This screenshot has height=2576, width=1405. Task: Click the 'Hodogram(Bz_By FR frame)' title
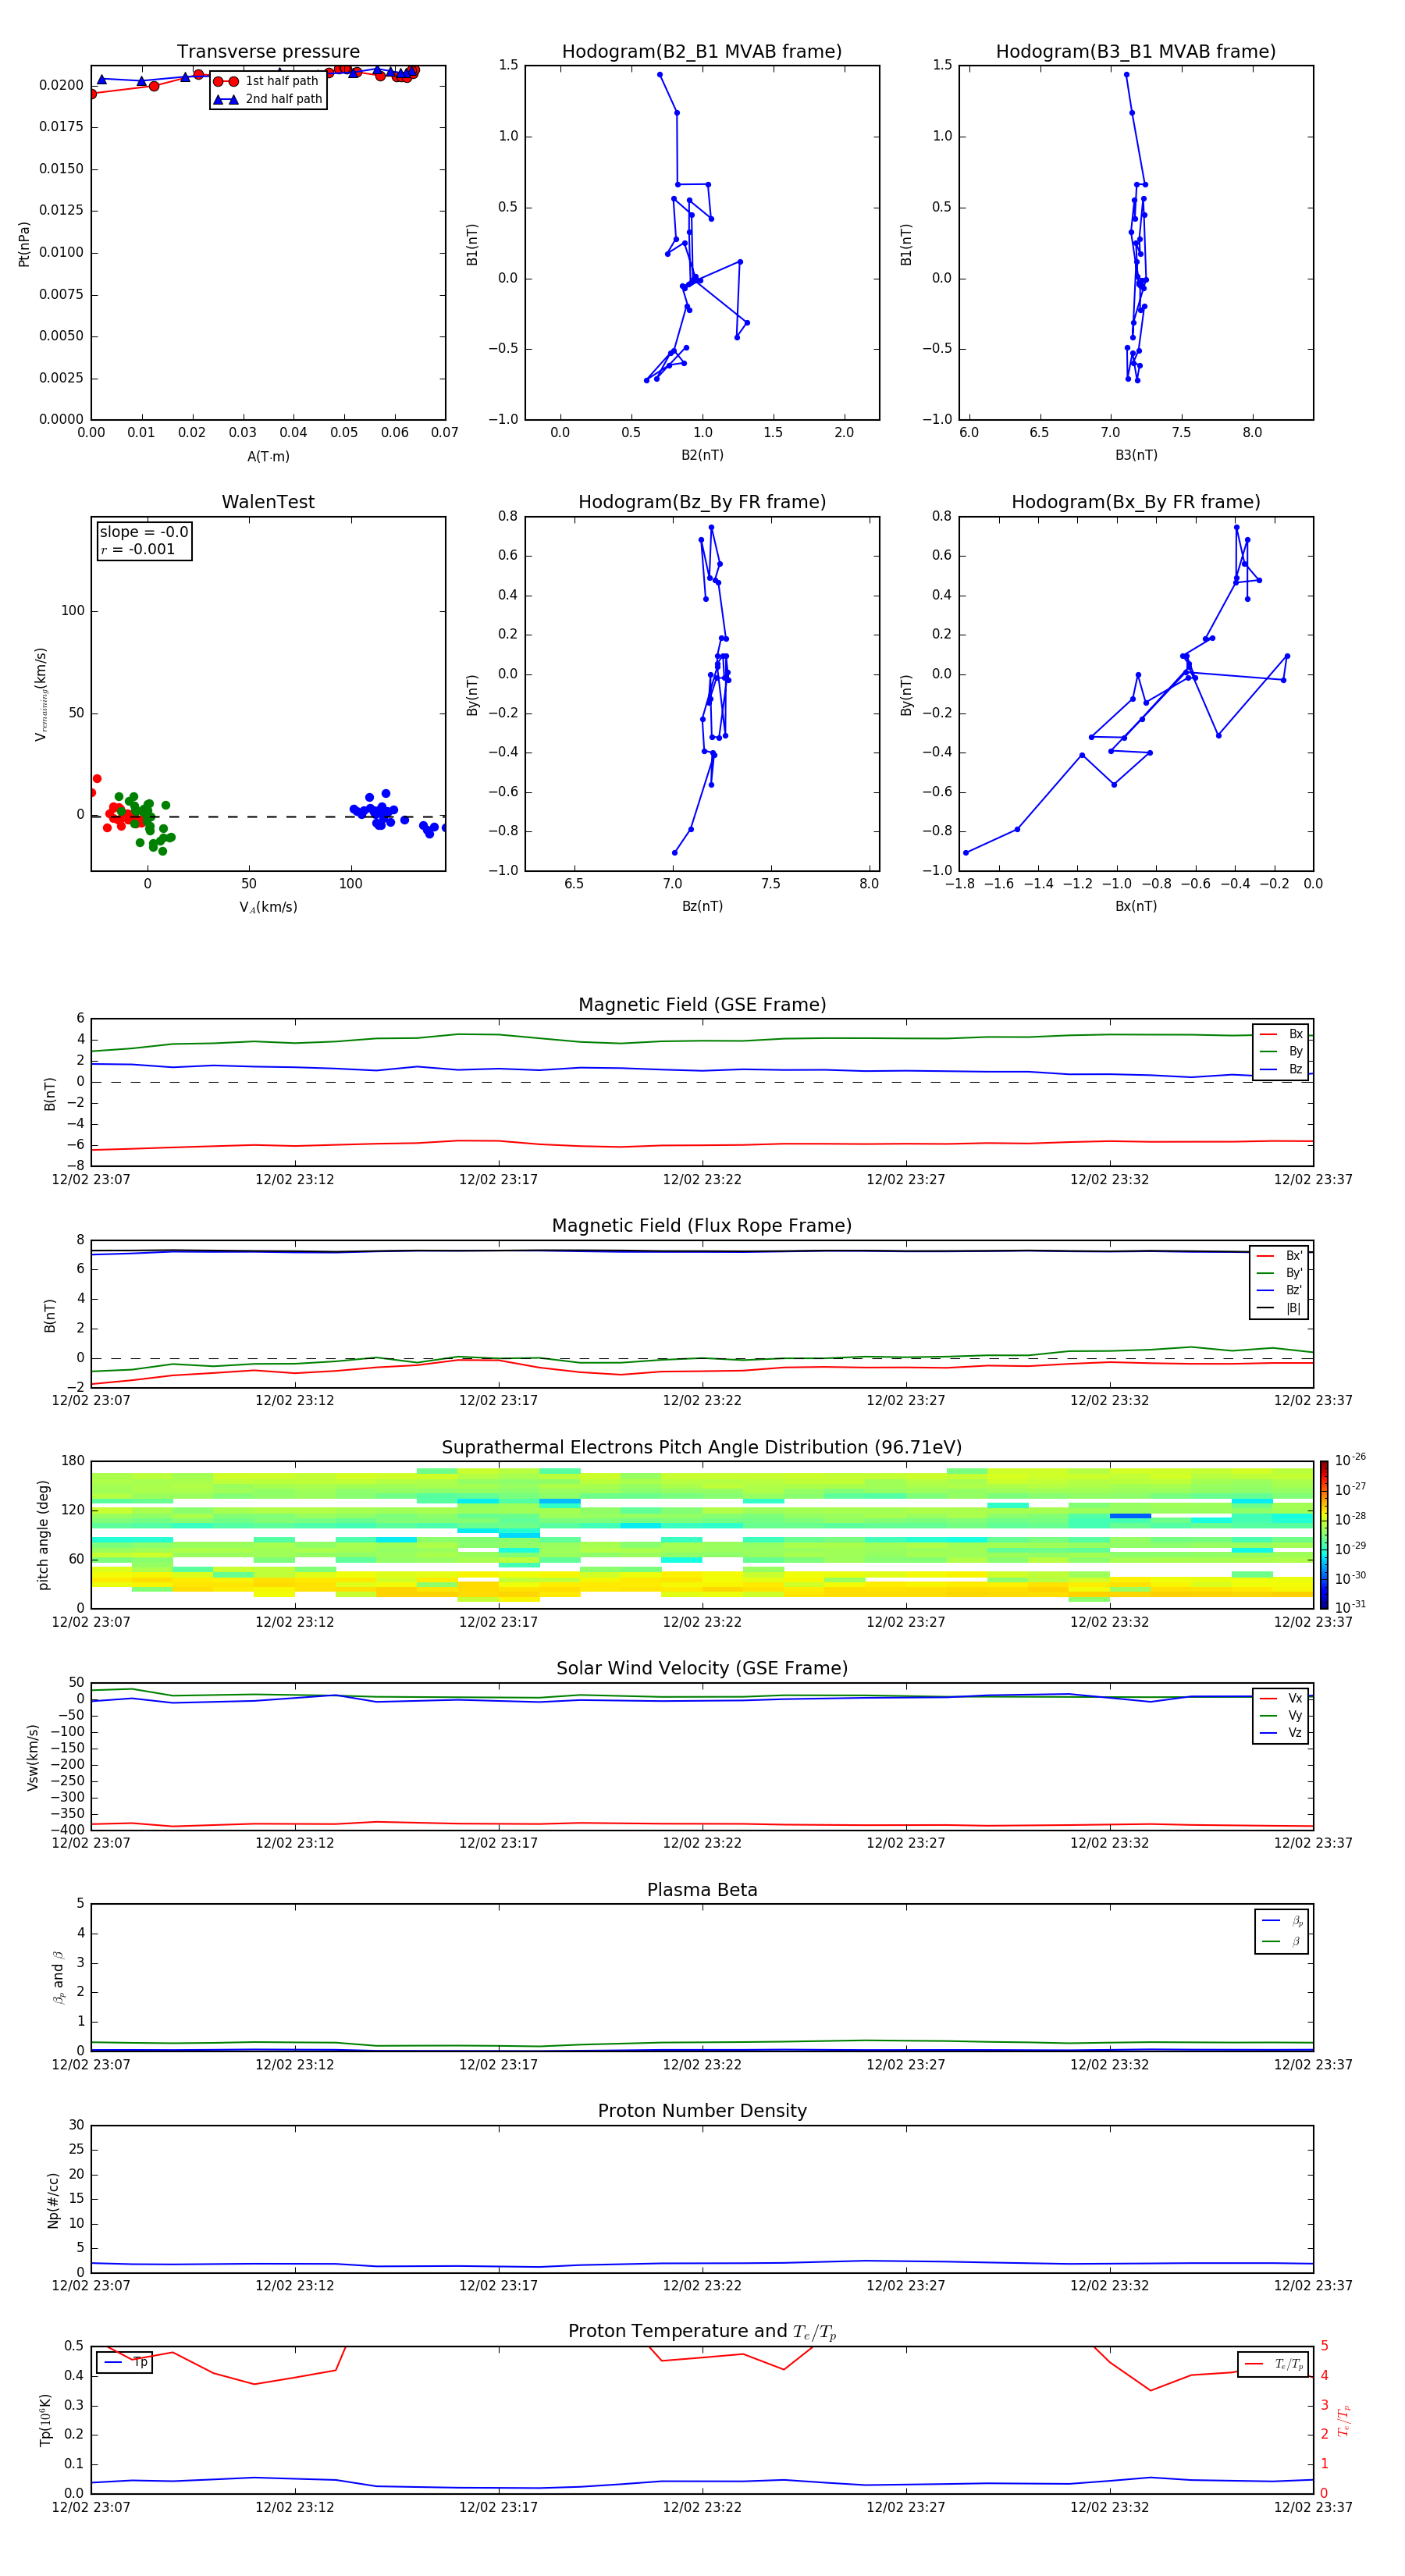[x=702, y=502]
